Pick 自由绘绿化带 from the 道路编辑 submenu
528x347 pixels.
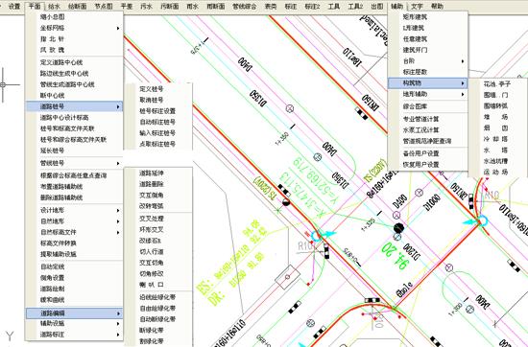[x=157, y=308]
